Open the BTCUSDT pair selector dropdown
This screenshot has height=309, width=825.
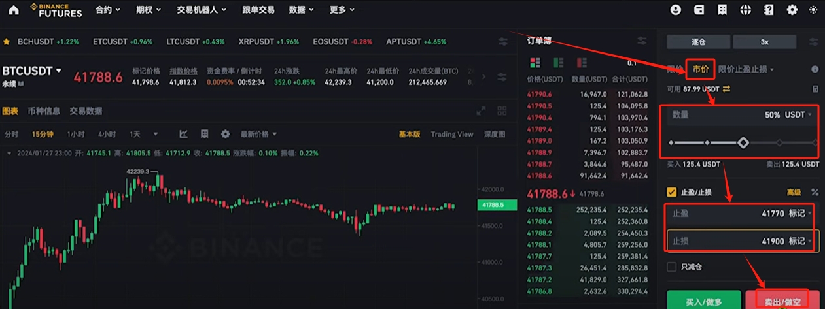click(32, 71)
